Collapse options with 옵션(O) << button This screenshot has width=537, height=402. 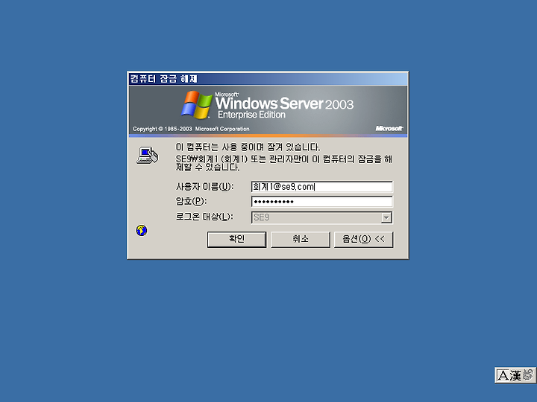pos(364,239)
